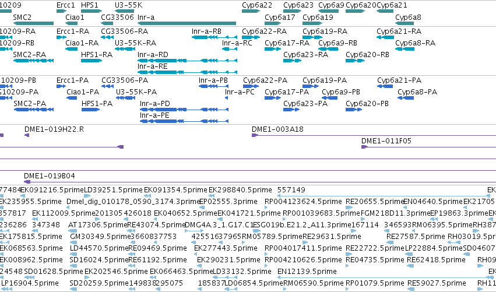Click the Cyp6a8-RA transcript label

point(416,43)
